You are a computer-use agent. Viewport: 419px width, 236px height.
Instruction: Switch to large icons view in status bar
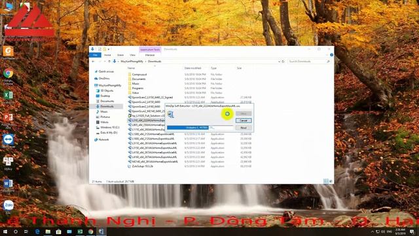[331, 182]
